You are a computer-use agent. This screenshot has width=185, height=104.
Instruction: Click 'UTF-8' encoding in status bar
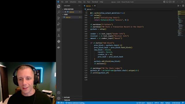pos(157,103)
